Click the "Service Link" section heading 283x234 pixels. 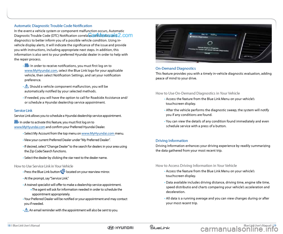[x=23, y=110]
